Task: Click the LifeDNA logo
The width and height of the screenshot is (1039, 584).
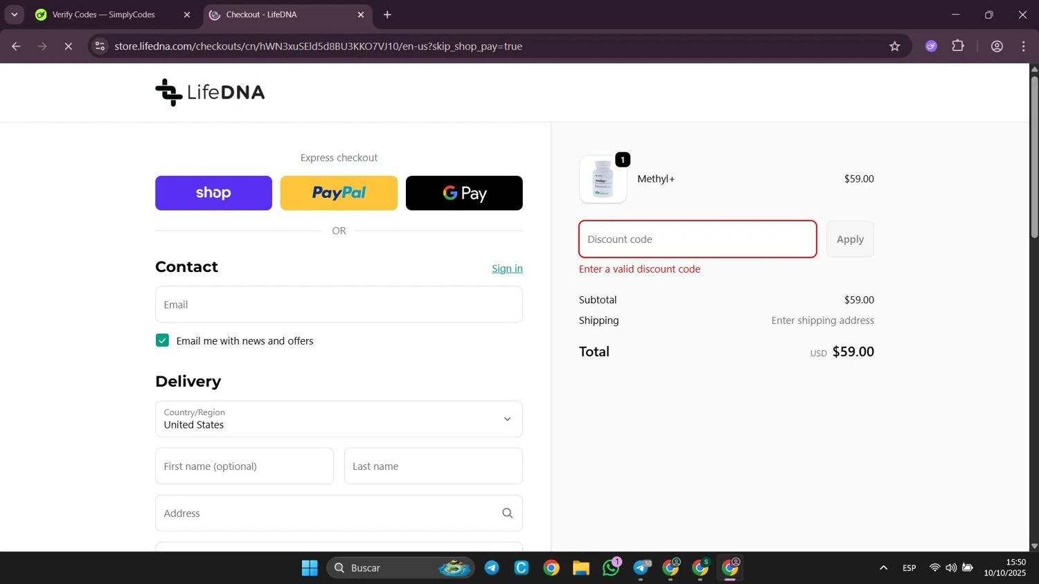Action: tap(210, 92)
